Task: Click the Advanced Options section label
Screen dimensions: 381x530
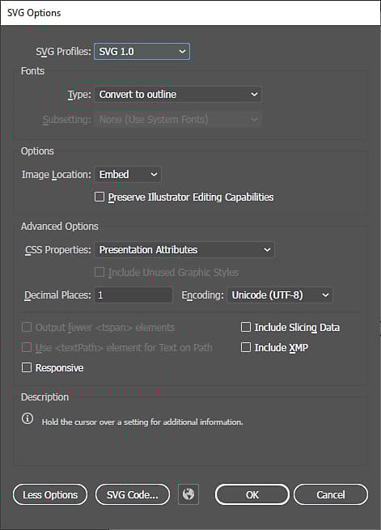Action: 60,226
